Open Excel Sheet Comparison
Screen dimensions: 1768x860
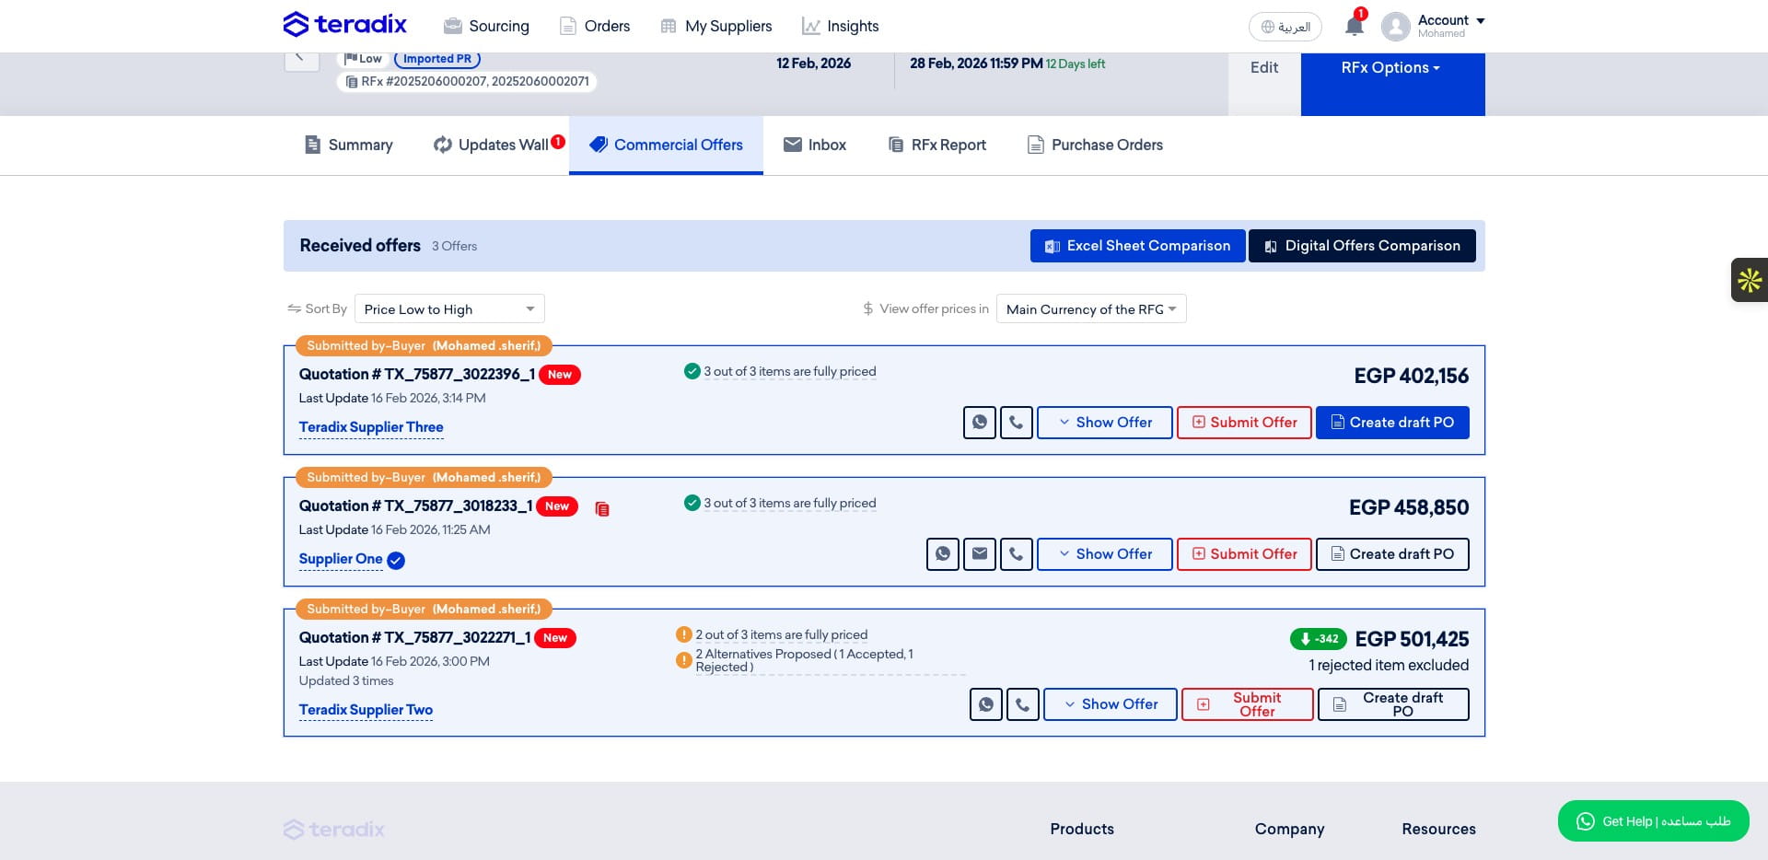1138,246
